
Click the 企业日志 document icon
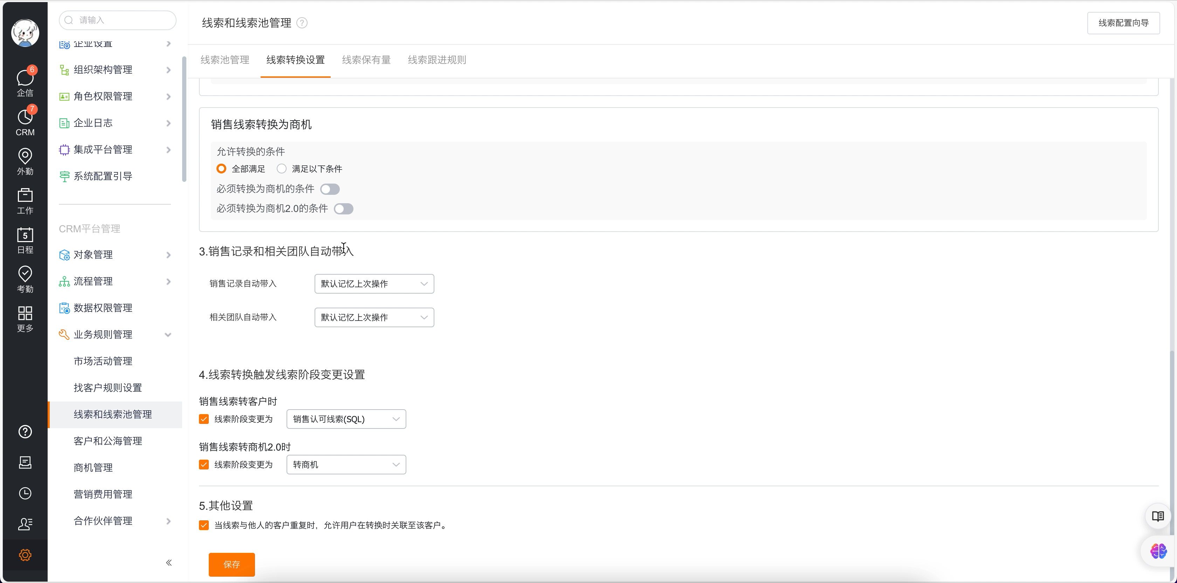(x=64, y=123)
